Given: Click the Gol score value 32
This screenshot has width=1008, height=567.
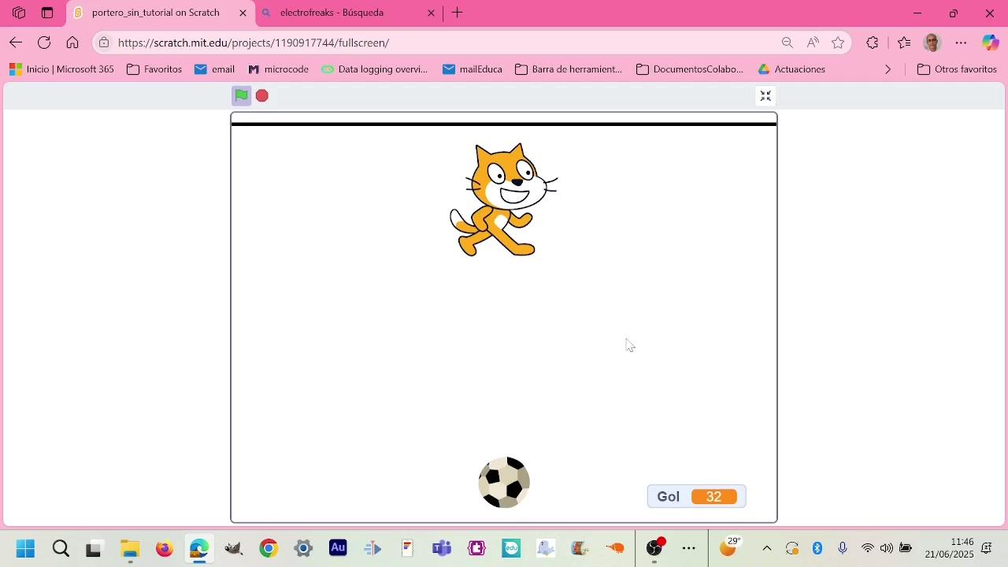Looking at the screenshot, I should tap(713, 497).
